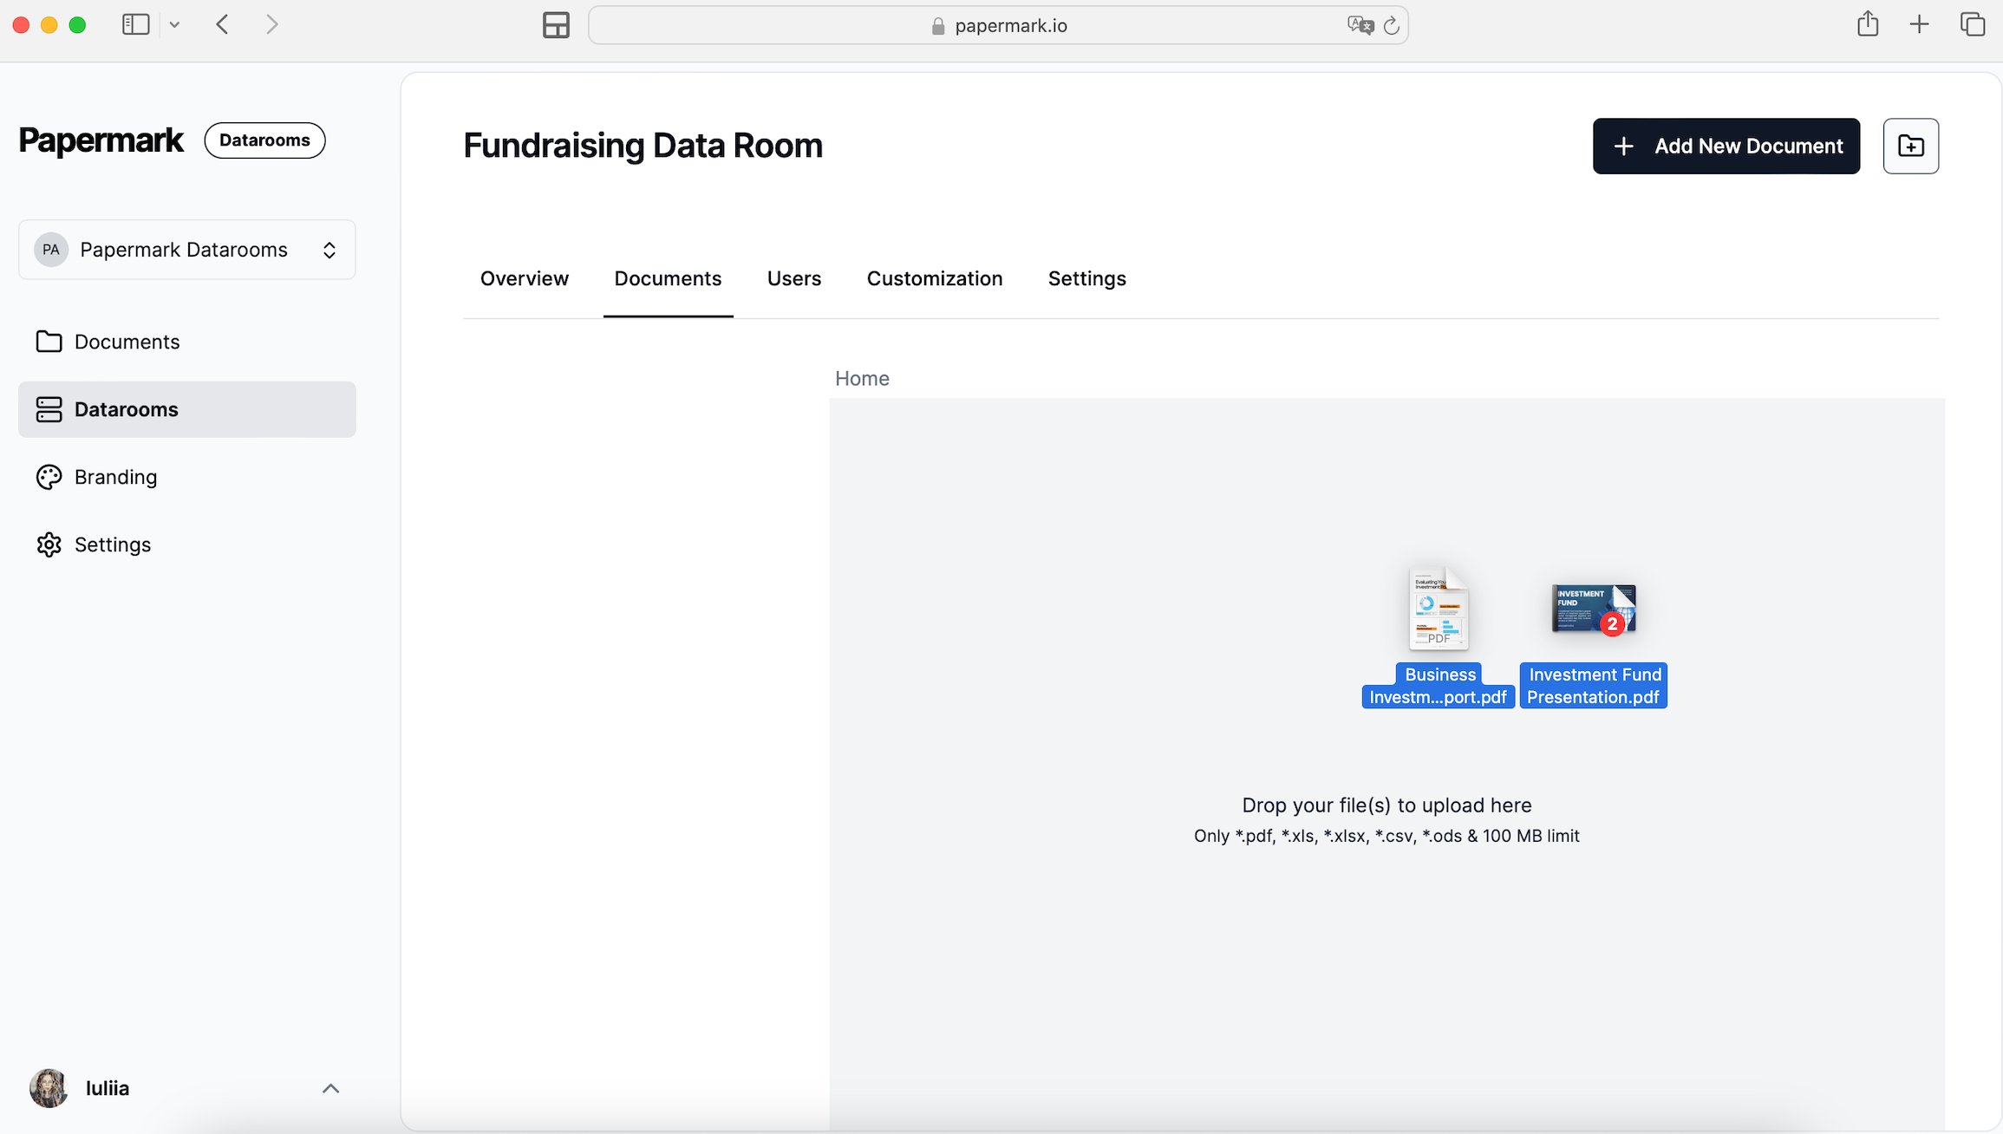The height and width of the screenshot is (1134, 2003).
Task: Open the dataroom Users tab
Action: (793, 278)
